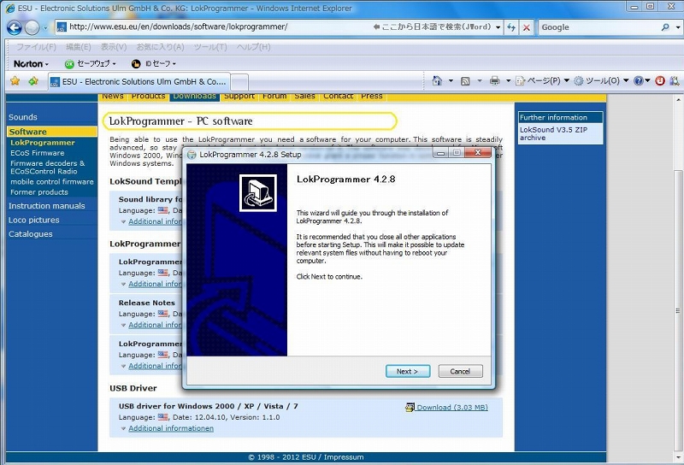Viewport: 684px width, 465px height.
Task: Open the Edit (編集) menu
Action: click(78, 47)
